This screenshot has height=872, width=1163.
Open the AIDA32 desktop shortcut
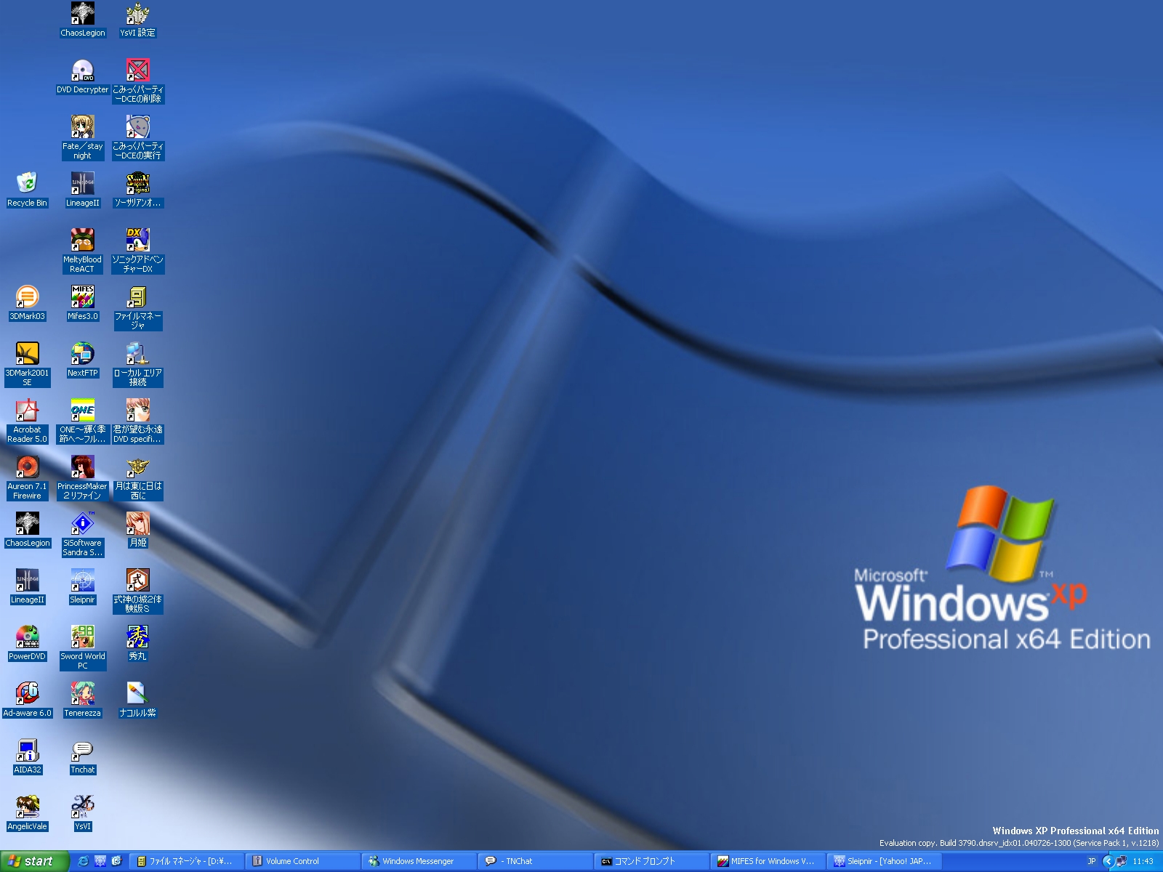tap(27, 751)
